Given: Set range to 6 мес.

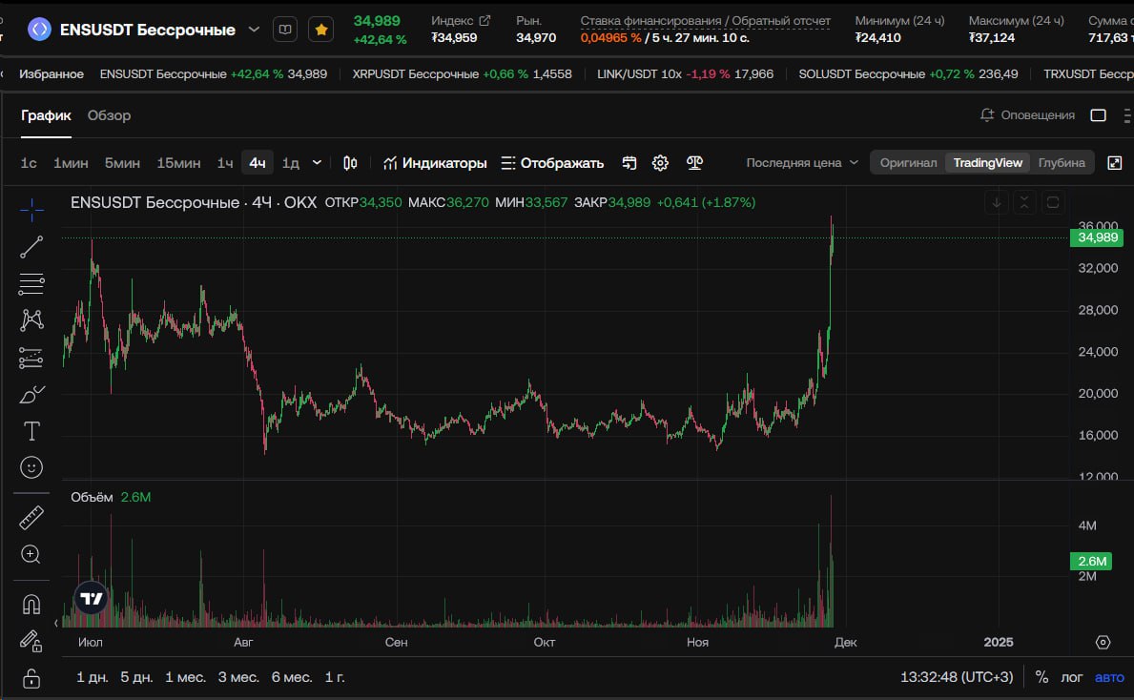Looking at the screenshot, I should [292, 677].
